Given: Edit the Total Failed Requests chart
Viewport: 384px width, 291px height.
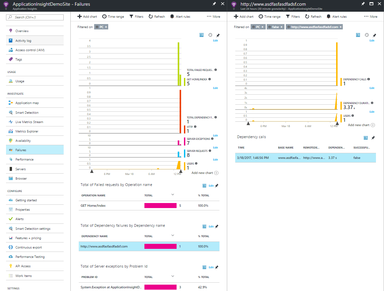Looking at the screenshot, I should pos(215,40).
